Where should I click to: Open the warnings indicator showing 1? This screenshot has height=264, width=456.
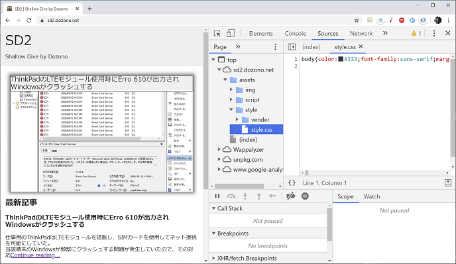(416, 33)
